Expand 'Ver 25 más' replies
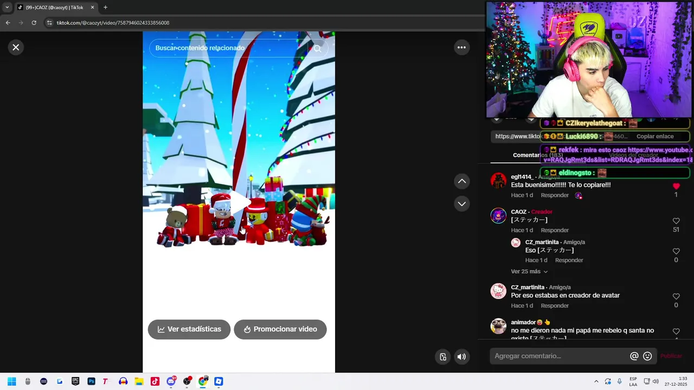 pyautogui.click(x=529, y=271)
